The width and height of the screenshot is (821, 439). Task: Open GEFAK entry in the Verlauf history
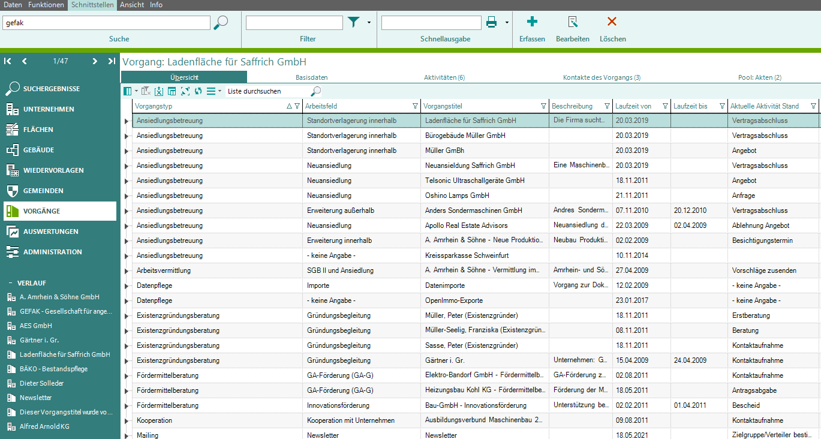pyautogui.click(x=65, y=311)
